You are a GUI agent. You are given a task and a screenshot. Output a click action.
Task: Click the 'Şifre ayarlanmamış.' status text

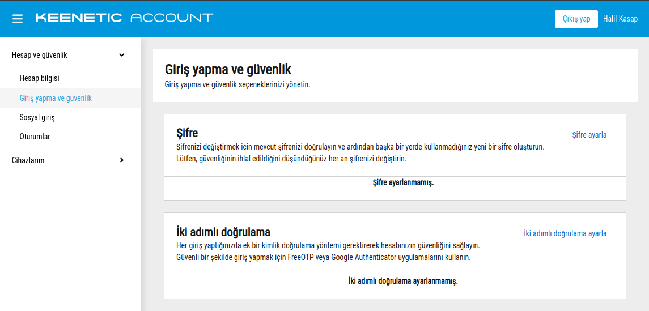click(403, 182)
